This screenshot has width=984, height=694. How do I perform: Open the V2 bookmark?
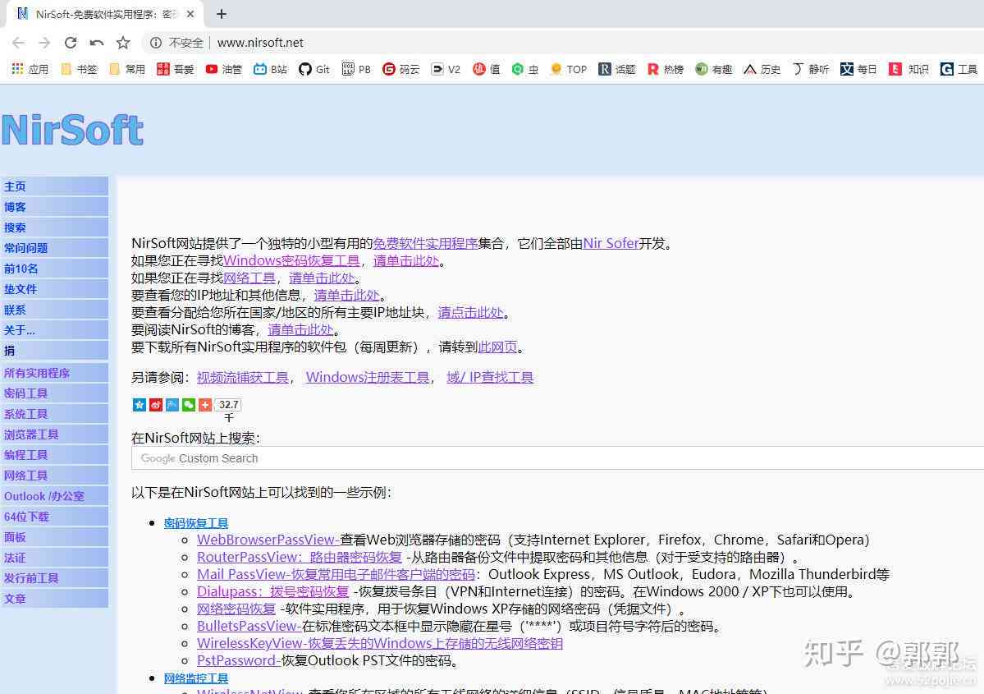[x=446, y=69]
